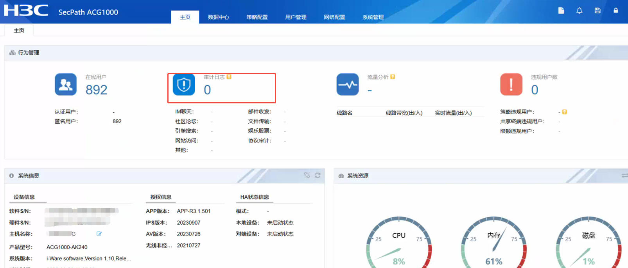The image size is (628, 268).
Task: Open the 策略配置 menu
Action: 257,17
